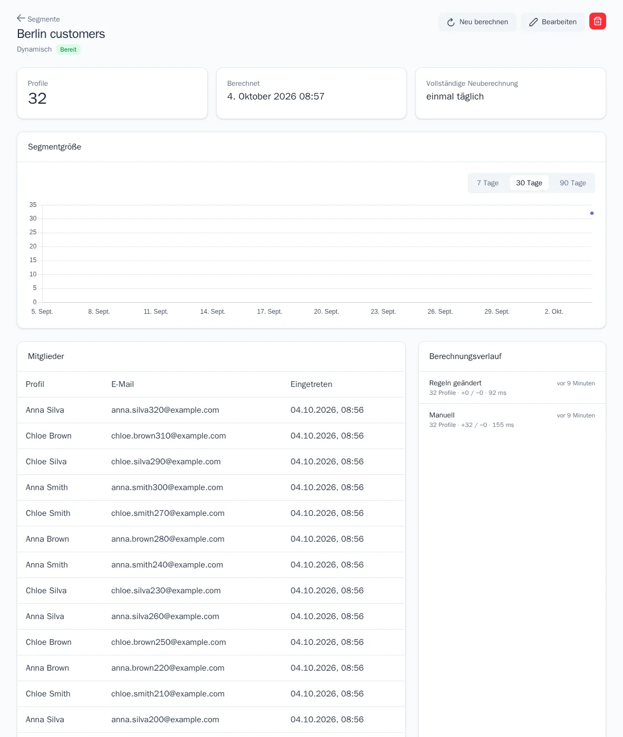Open the Segmente breadcrumb link

(x=44, y=19)
